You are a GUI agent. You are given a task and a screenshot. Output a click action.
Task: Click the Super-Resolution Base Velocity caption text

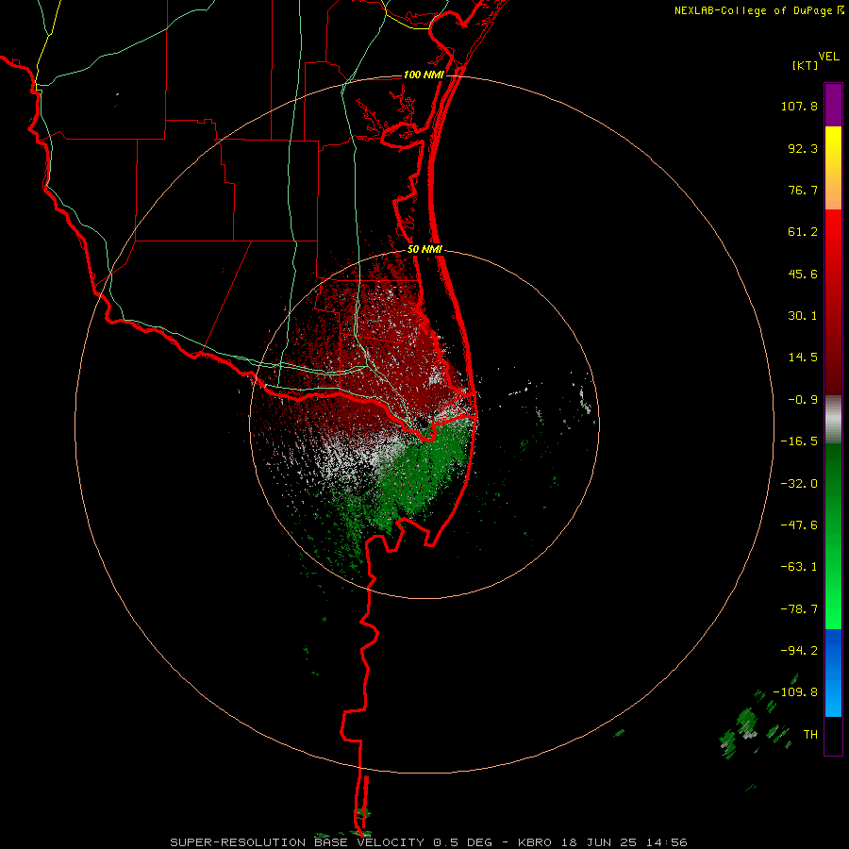429,842
